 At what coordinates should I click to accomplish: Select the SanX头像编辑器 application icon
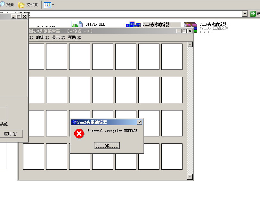click(133, 25)
